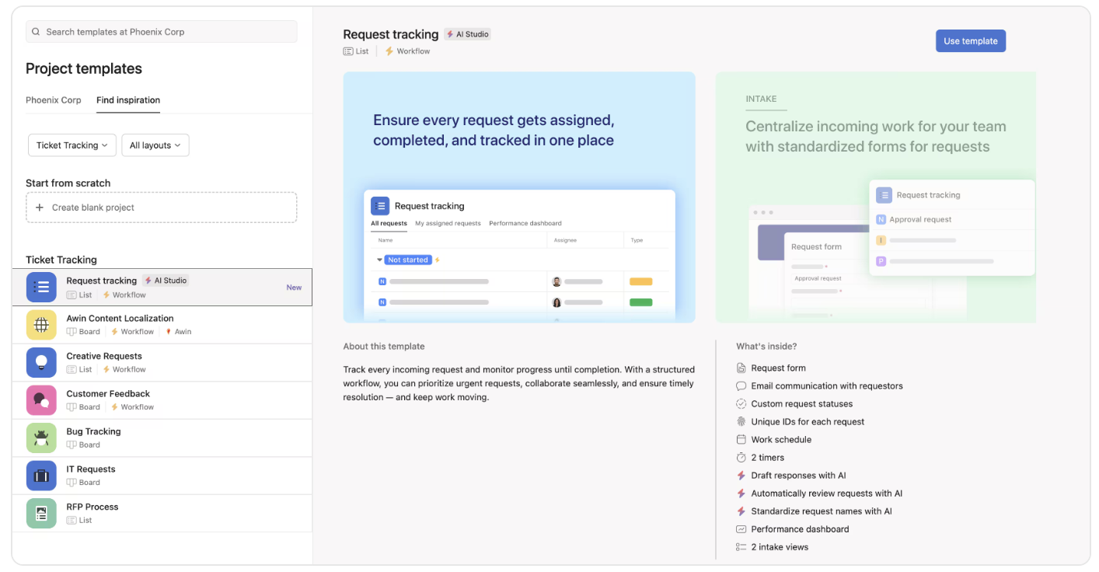Collapse the Not started section in preview

(x=380, y=260)
